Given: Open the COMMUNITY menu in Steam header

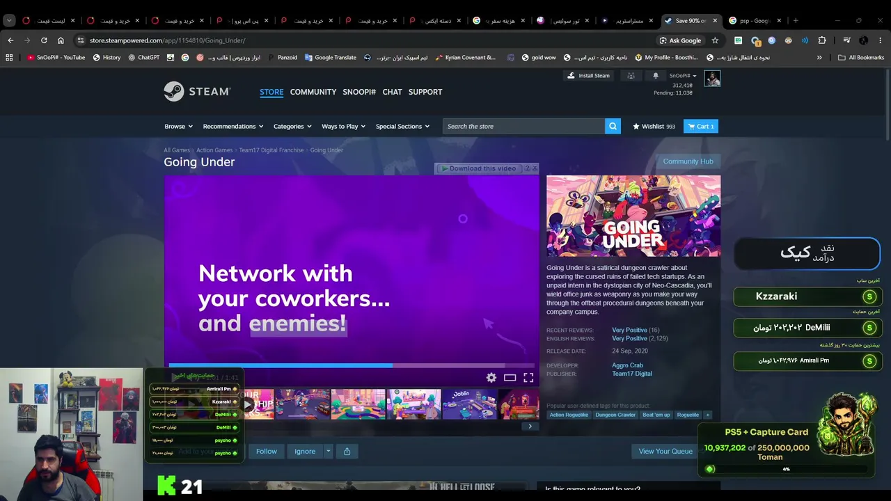Looking at the screenshot, I should pos(313,92).
